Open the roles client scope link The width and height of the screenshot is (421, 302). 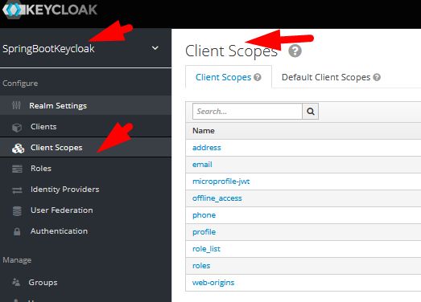pyautogui.click(x=201, y=266)
